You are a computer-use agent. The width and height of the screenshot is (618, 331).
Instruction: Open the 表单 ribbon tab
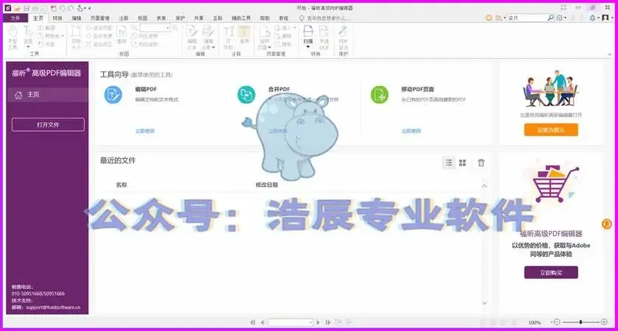[x=161, y=18]
